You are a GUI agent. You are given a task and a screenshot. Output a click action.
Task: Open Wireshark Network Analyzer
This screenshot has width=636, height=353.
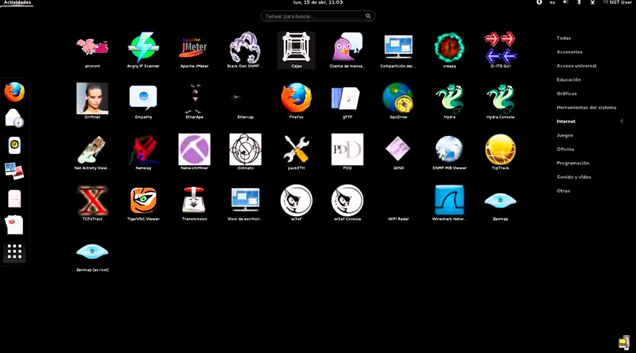point(449,203)
